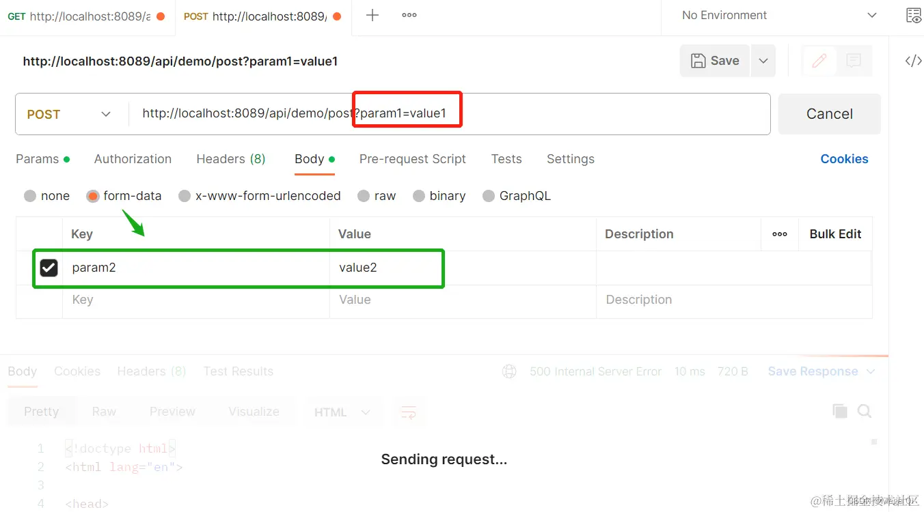Screen dimensions: 924x512
Task: Click the 10 ms response time
Action: pyautogui.click(x=690, y=371)
